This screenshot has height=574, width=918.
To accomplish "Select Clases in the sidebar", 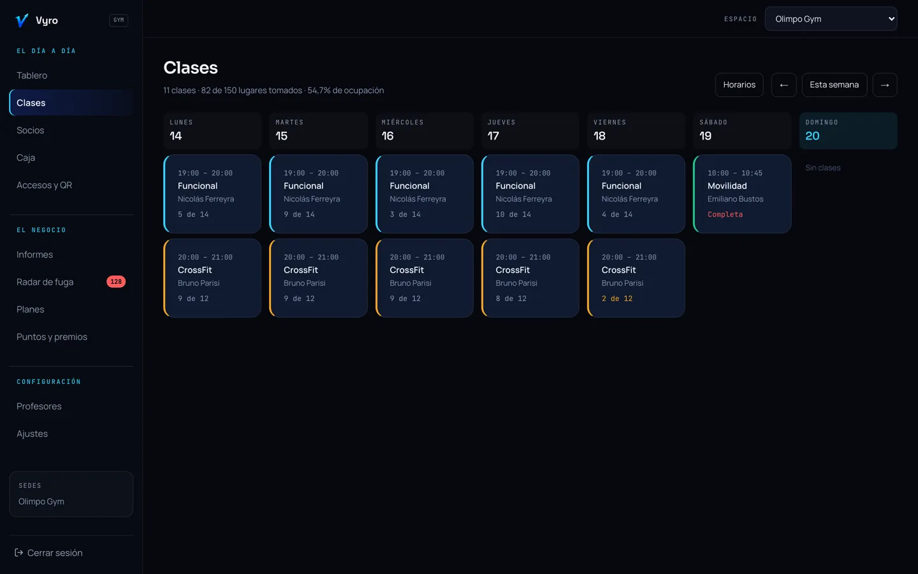I will [x=71, y=103].
